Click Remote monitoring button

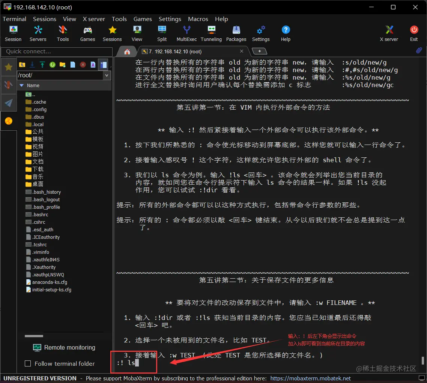click(64, 348)
